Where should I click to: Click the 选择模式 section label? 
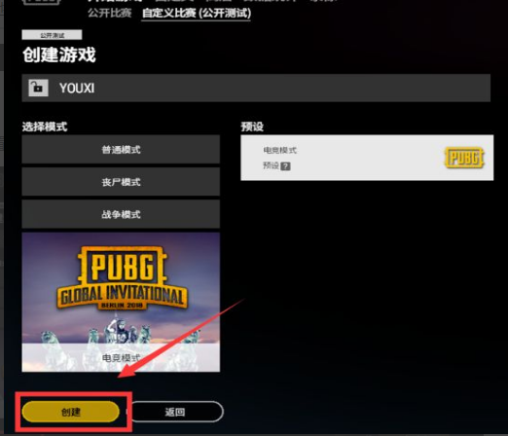click(x=45, y=127)
